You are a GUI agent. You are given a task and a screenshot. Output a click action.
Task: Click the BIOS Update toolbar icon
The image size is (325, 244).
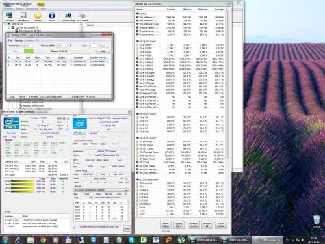tap(83, 17)
